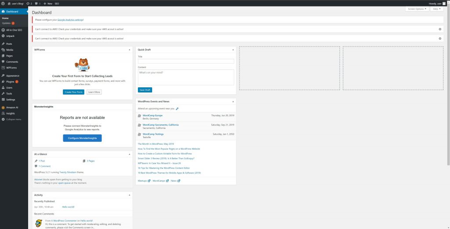
Task: Open Insights icon in sidebar
Action: 3,114
